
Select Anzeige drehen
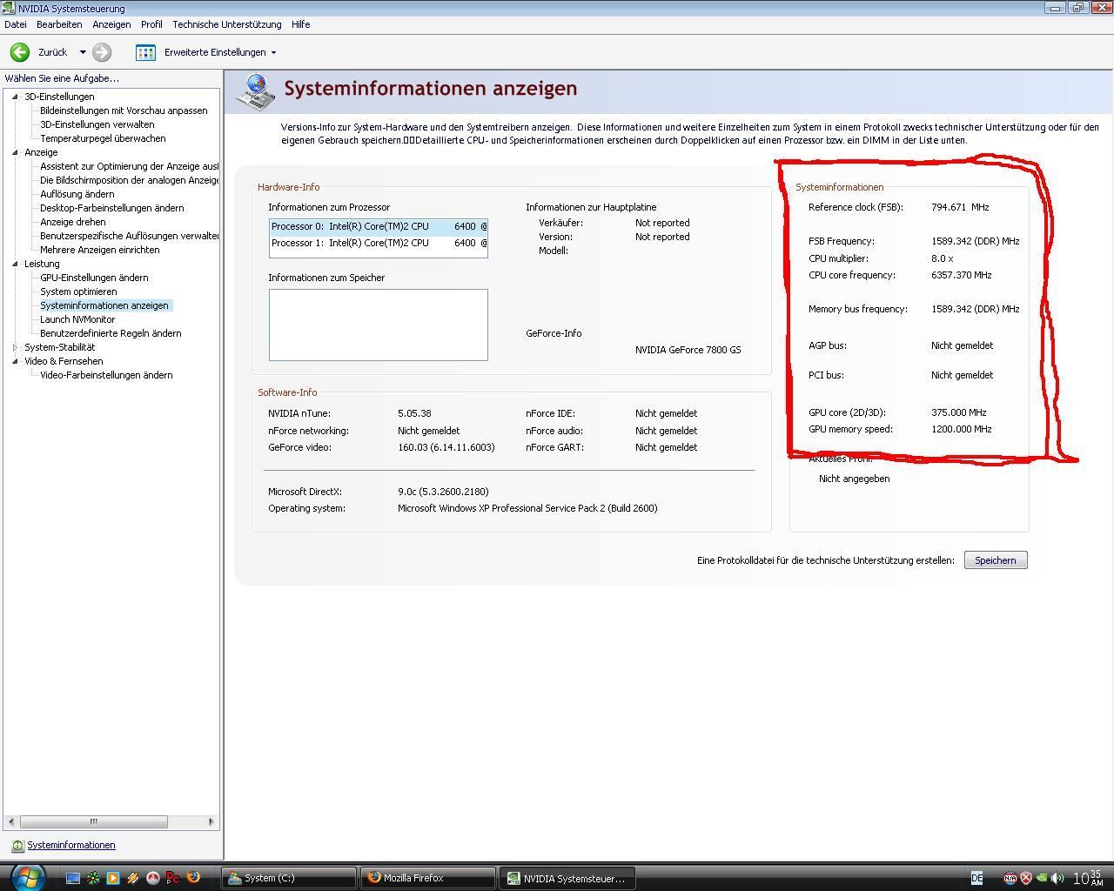coord(72,222)
